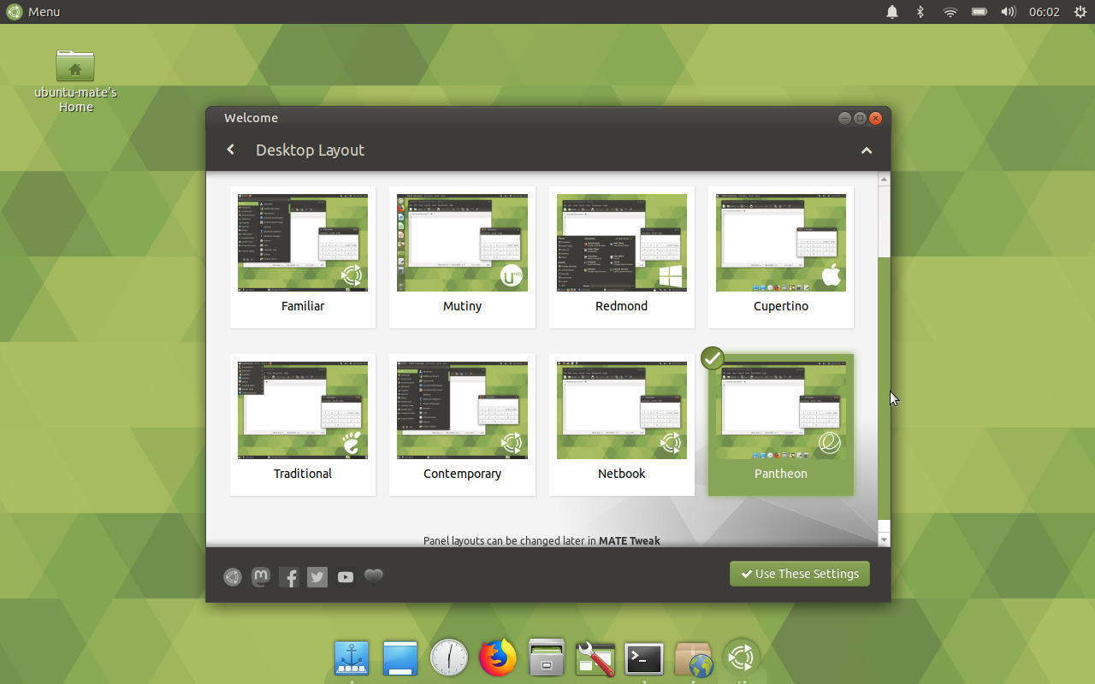Open the Twitter icon link
This screenshot has height=684, width=1095.
317,577
